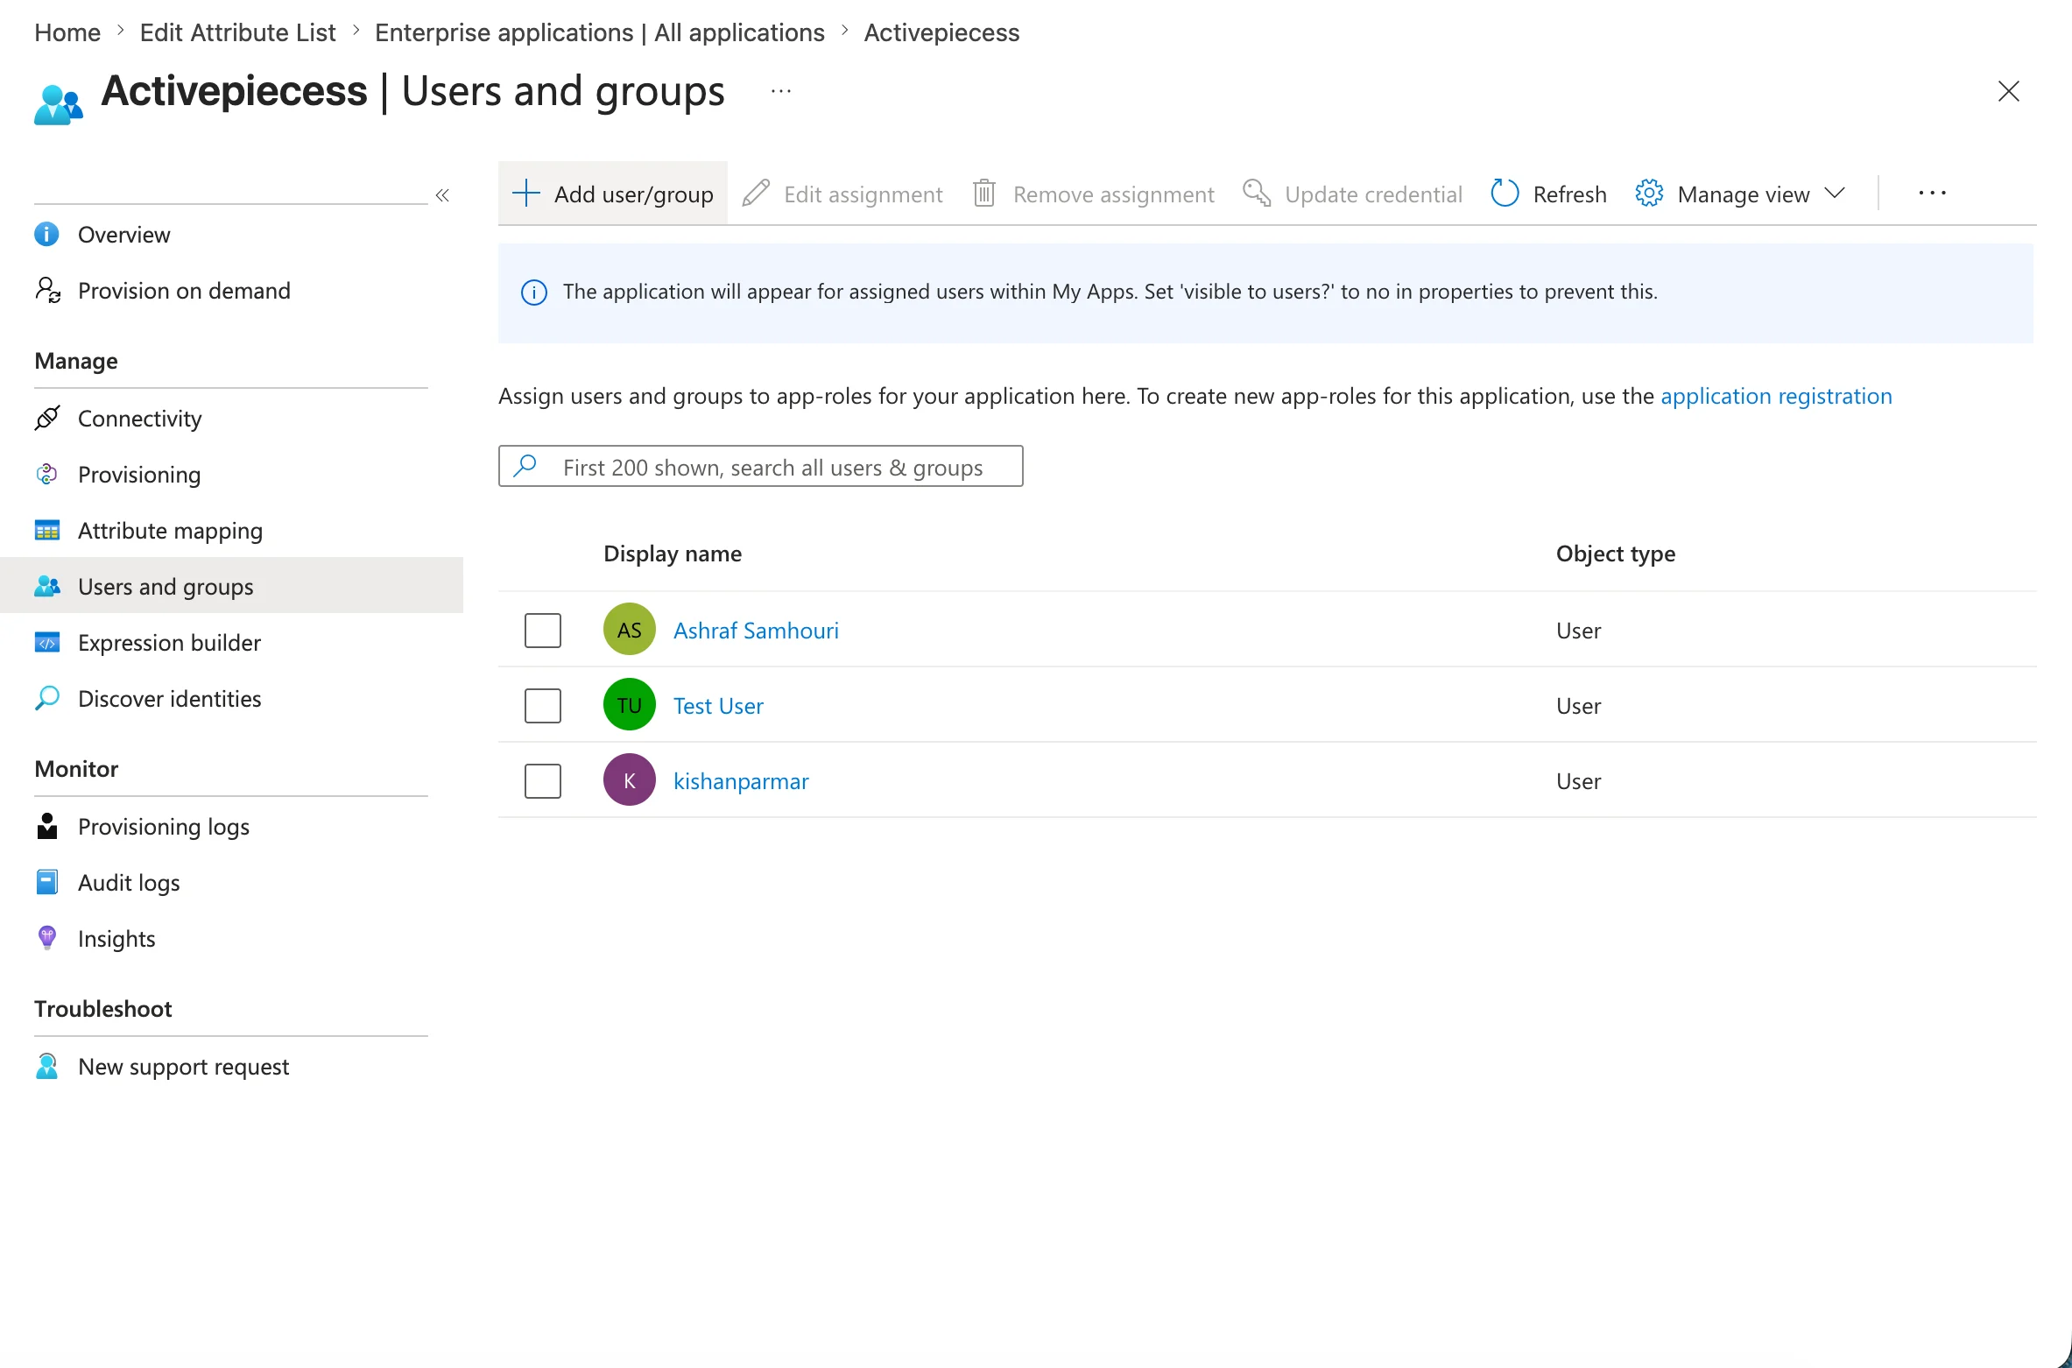Click the 'User' object type for Ashraf Samhouri
The height and width of the screenshot is (1368, 2072).
tap(1578, 631)
